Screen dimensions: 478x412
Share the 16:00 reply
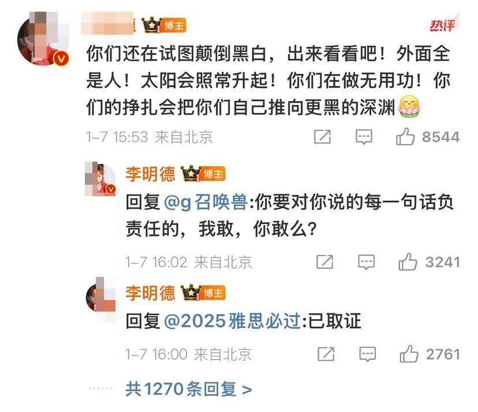coord(326,354)
